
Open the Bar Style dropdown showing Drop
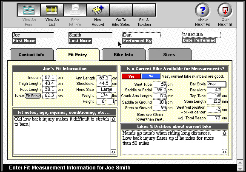(216, 84)
